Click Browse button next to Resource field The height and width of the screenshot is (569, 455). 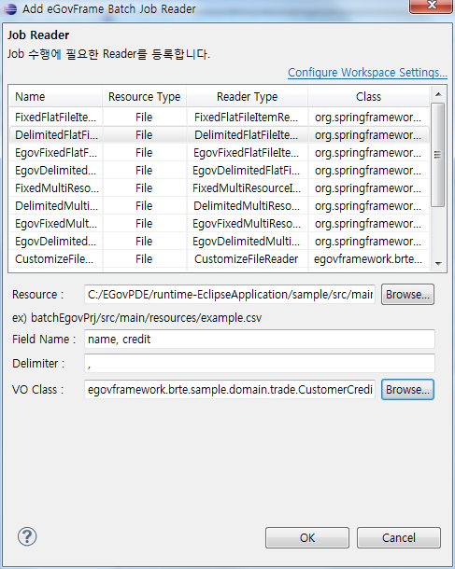(x=407, y=295)
